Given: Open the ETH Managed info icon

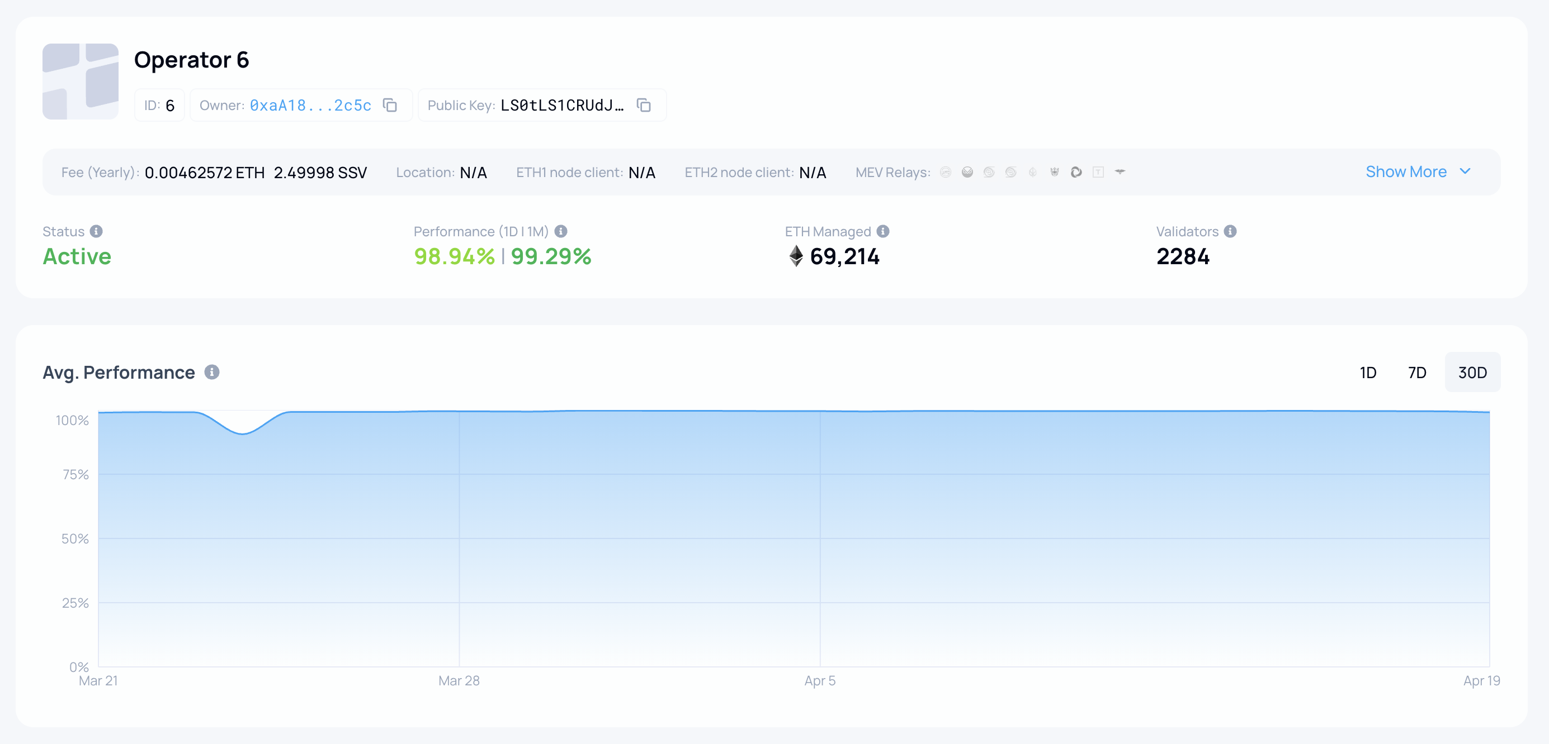Looking at the screenshot, I should [x=882, y=231].
